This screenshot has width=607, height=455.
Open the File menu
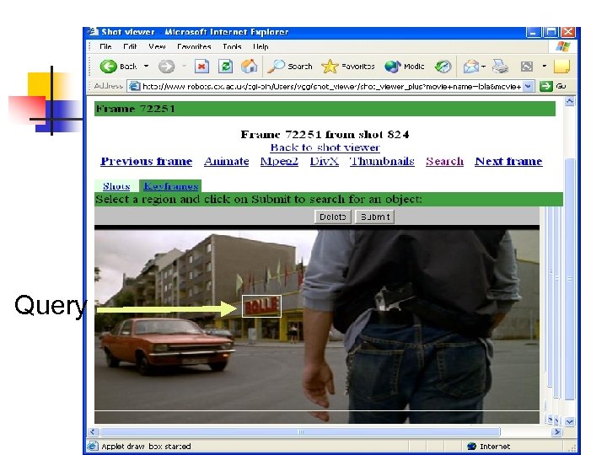pos(105,47)
